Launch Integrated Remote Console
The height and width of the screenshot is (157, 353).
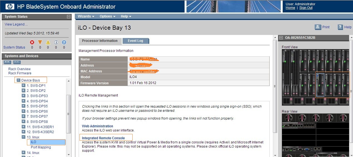tap(103, 138)
